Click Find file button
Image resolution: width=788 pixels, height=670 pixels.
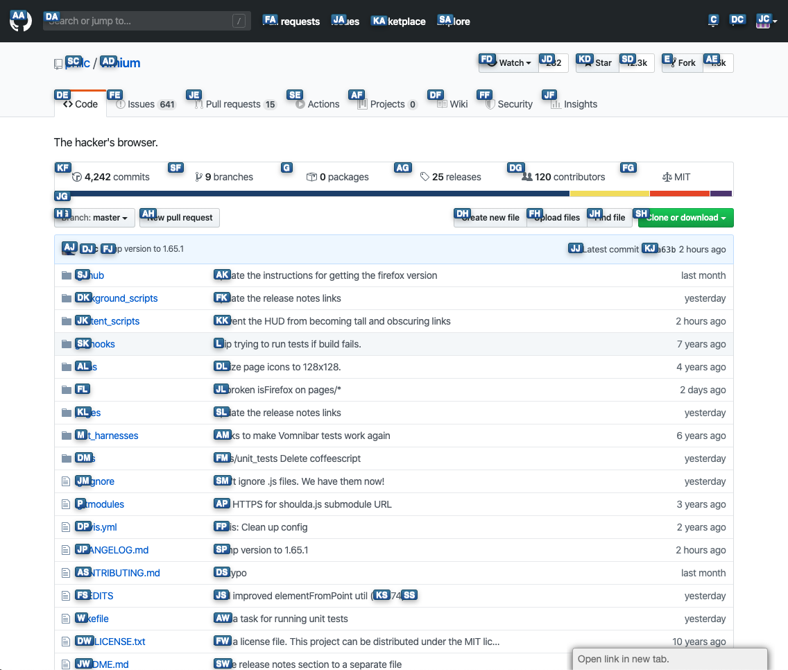[x=610, y=218]
